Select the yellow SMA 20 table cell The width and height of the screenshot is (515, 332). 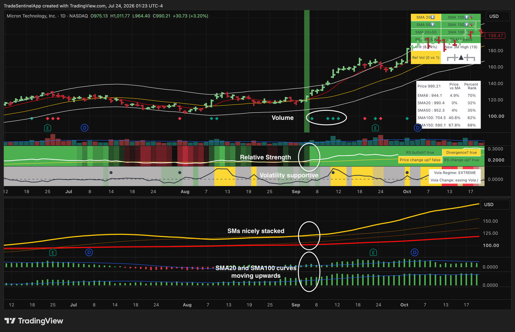(x=426, y=17)
